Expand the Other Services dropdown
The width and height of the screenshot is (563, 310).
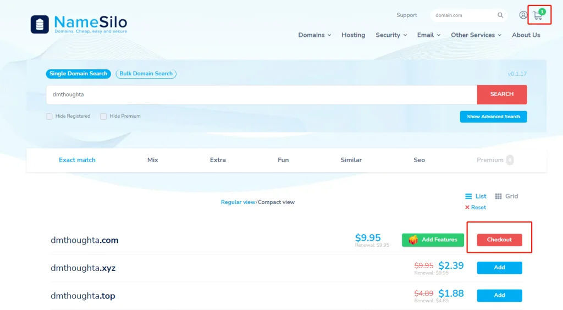point(476,35)
